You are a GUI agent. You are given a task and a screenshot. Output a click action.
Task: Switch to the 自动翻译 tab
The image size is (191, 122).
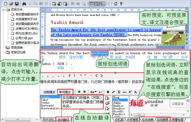tap(64, 120)
